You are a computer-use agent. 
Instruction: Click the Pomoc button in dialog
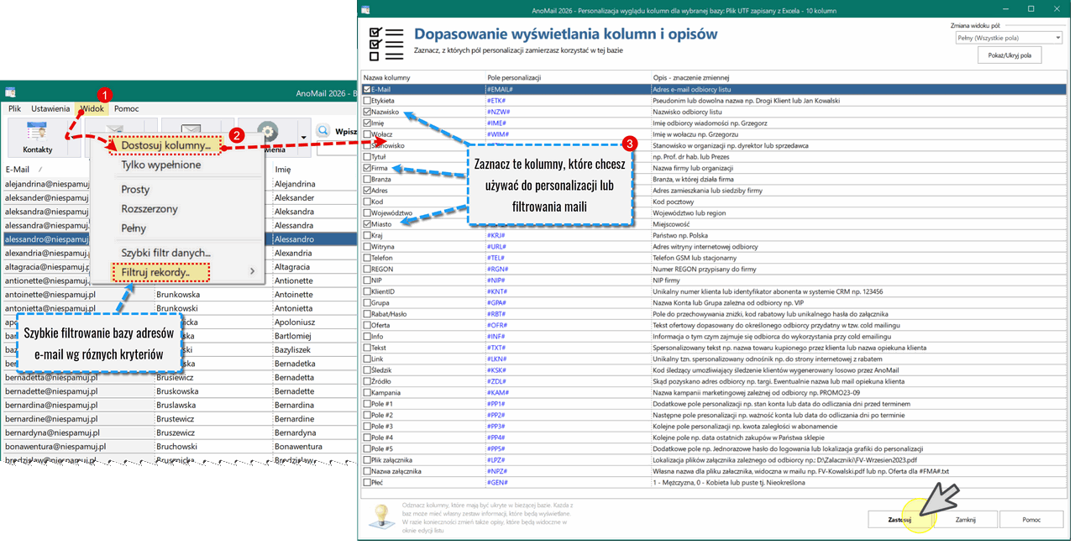click(x=1031, y=520)
